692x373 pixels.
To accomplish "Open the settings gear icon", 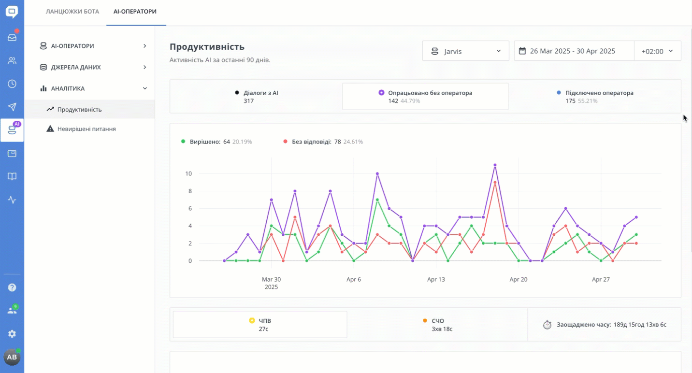I will coord(12,334).
